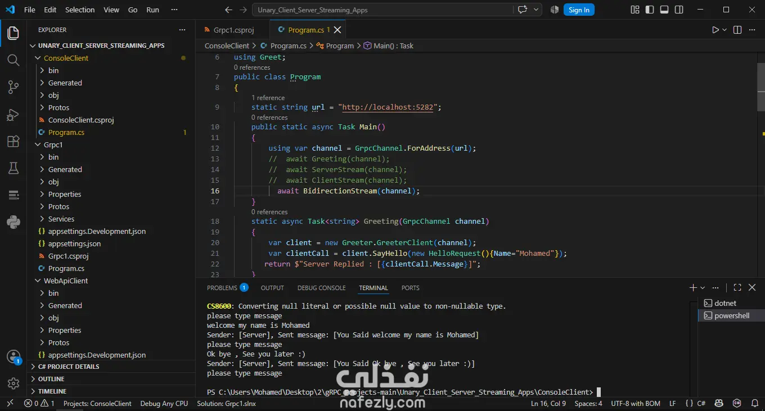
Task: Open the new terminal launch profile dropdown
Action: [703, 287]
